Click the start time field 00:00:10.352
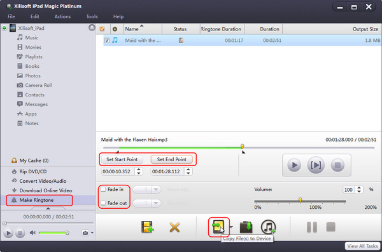The width and height of the screenshot is (382, 252). (x=117, y=171)
